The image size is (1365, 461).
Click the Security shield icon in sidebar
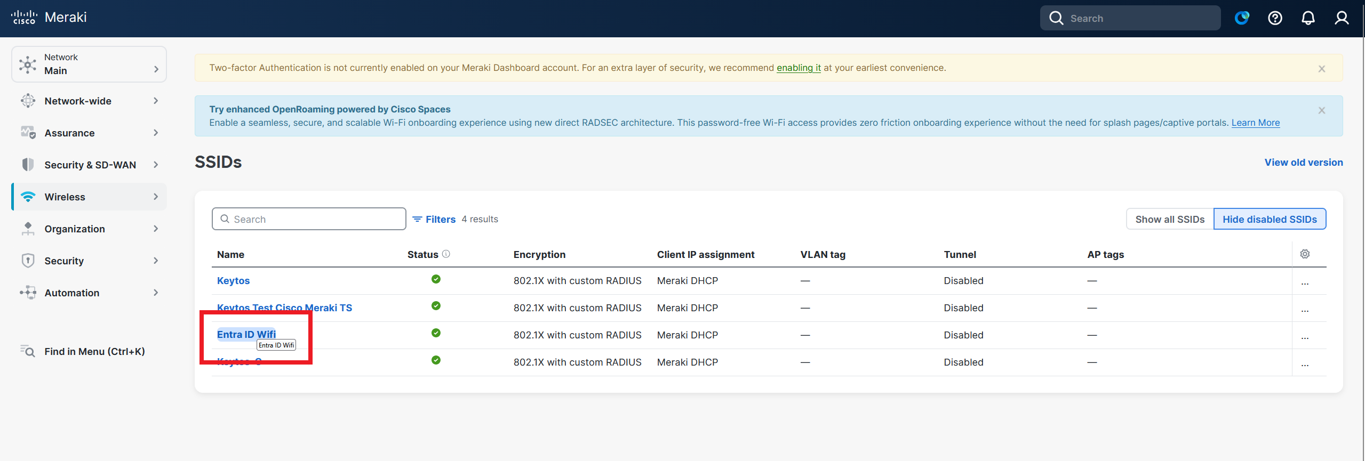[x=28, y=261]
